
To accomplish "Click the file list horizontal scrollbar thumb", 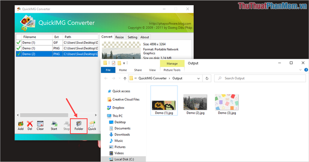I will (x=44, y=115).
